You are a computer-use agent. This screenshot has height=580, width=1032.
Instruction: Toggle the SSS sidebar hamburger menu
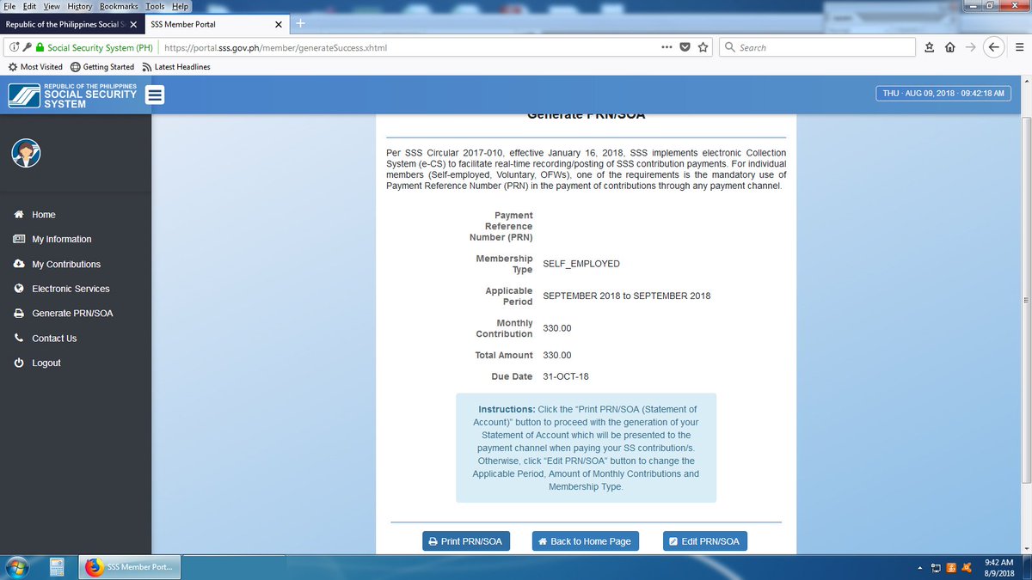[156, 95]
